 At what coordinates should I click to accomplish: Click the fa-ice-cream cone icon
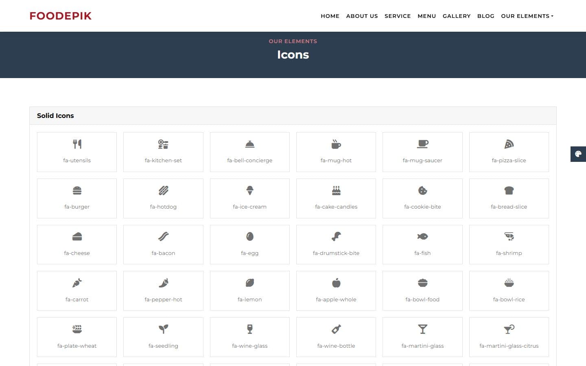point(250,190)
